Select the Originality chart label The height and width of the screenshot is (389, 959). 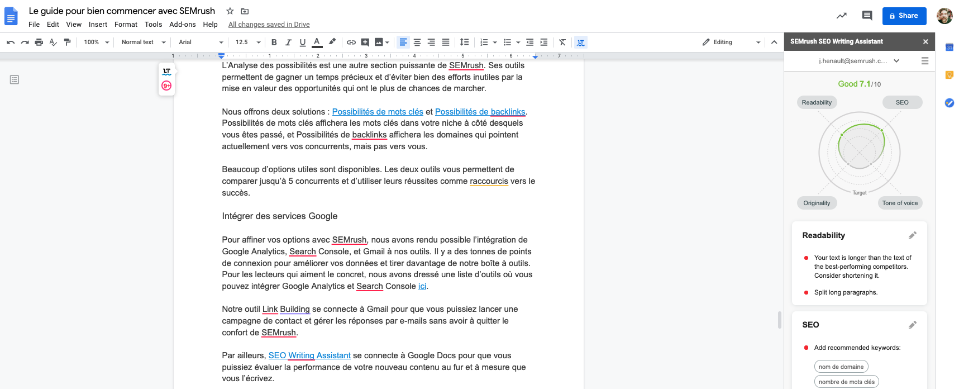click(x=817, y=203)
